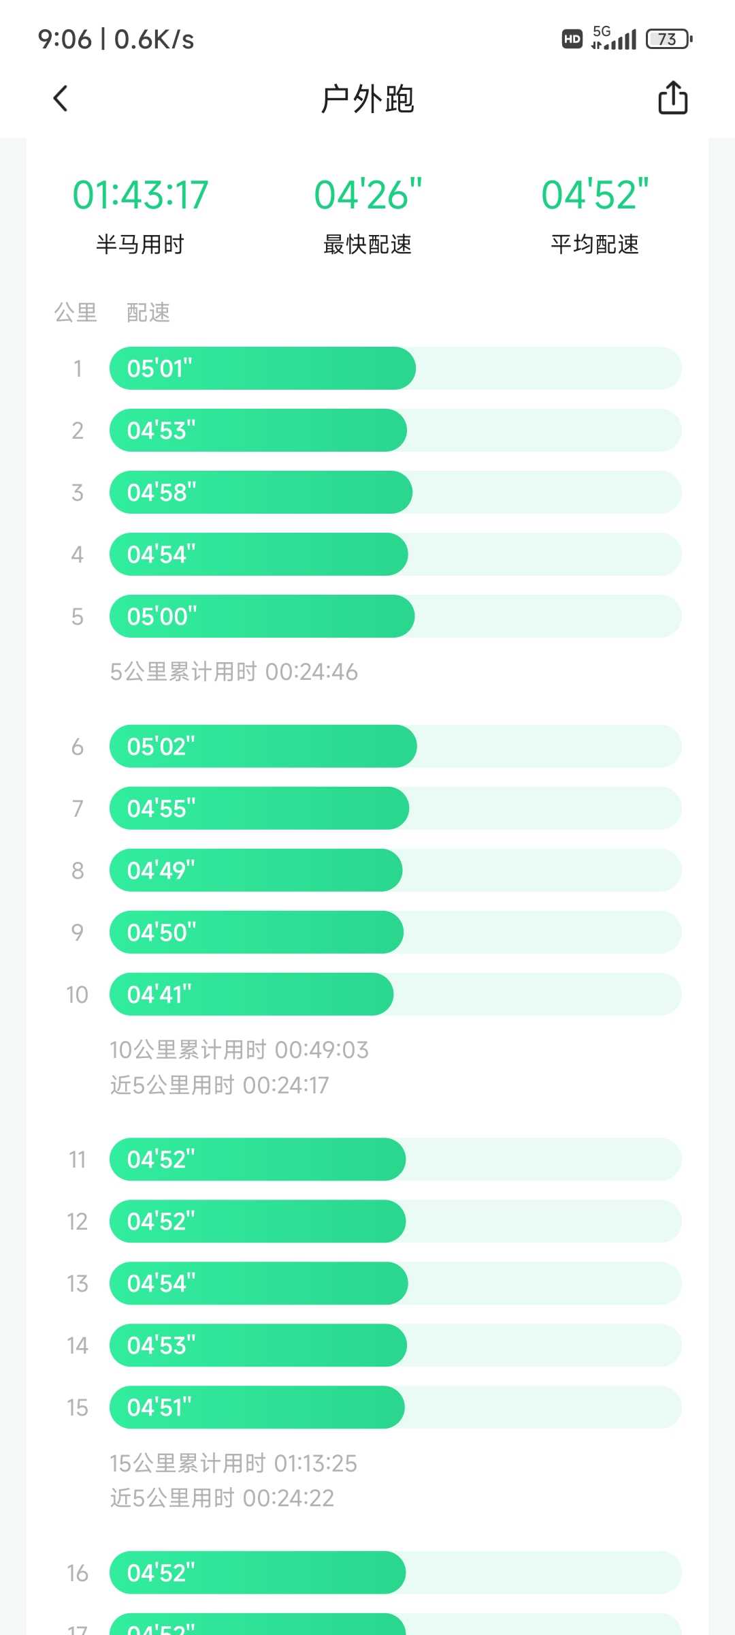
Task: Select kilometer 13 pace bar 04'54"
Action: [395, 1283]
